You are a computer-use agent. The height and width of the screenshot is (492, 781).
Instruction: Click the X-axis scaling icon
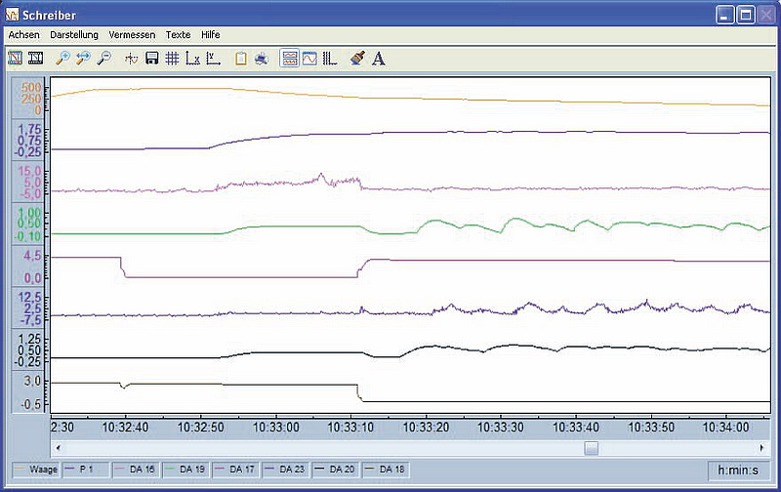192,59
